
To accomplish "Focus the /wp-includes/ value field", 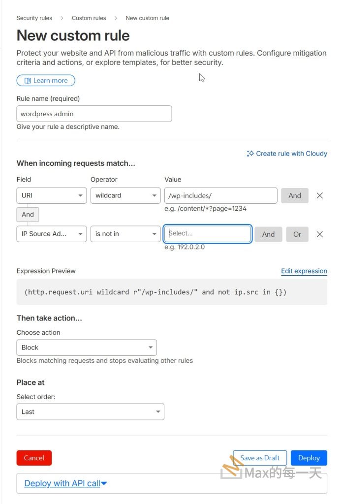I will coord(220,195).
